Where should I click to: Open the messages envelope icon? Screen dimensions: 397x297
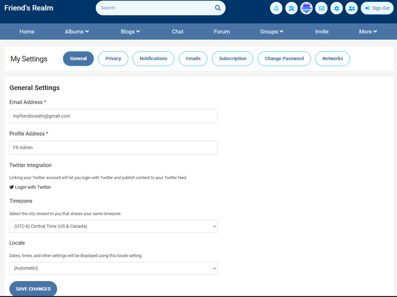(321, 8)
